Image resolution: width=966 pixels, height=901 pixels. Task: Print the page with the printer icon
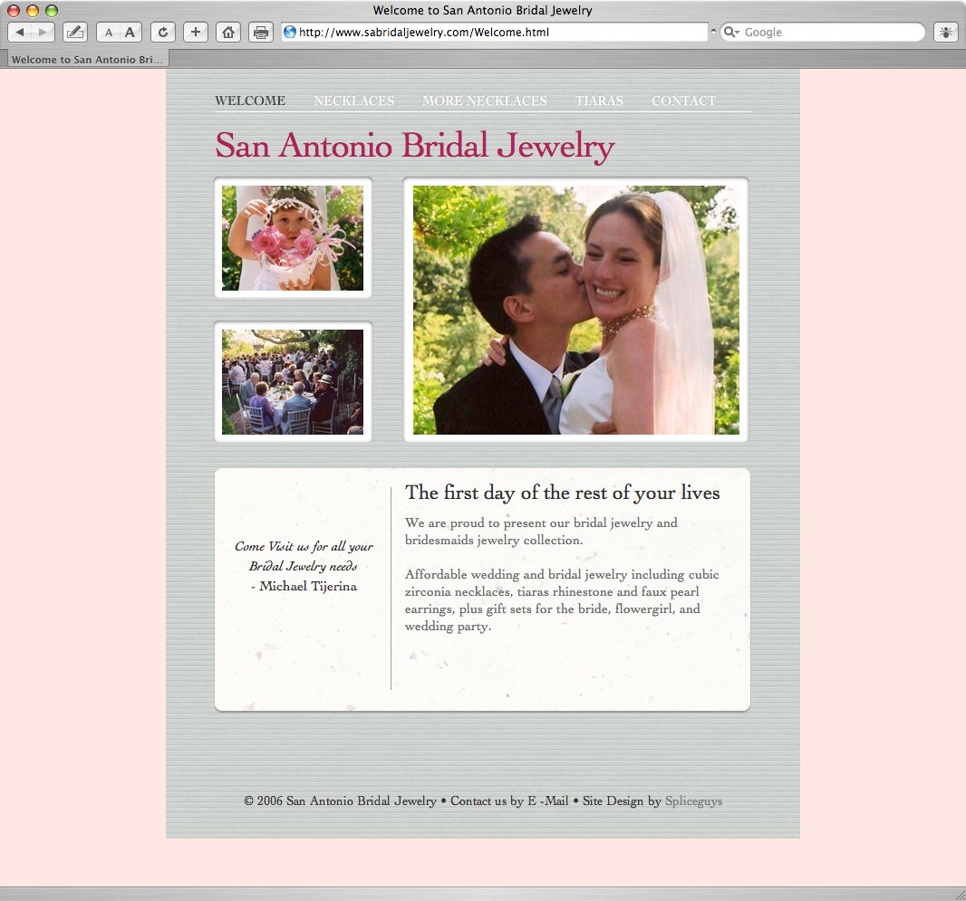click(261, 32)
